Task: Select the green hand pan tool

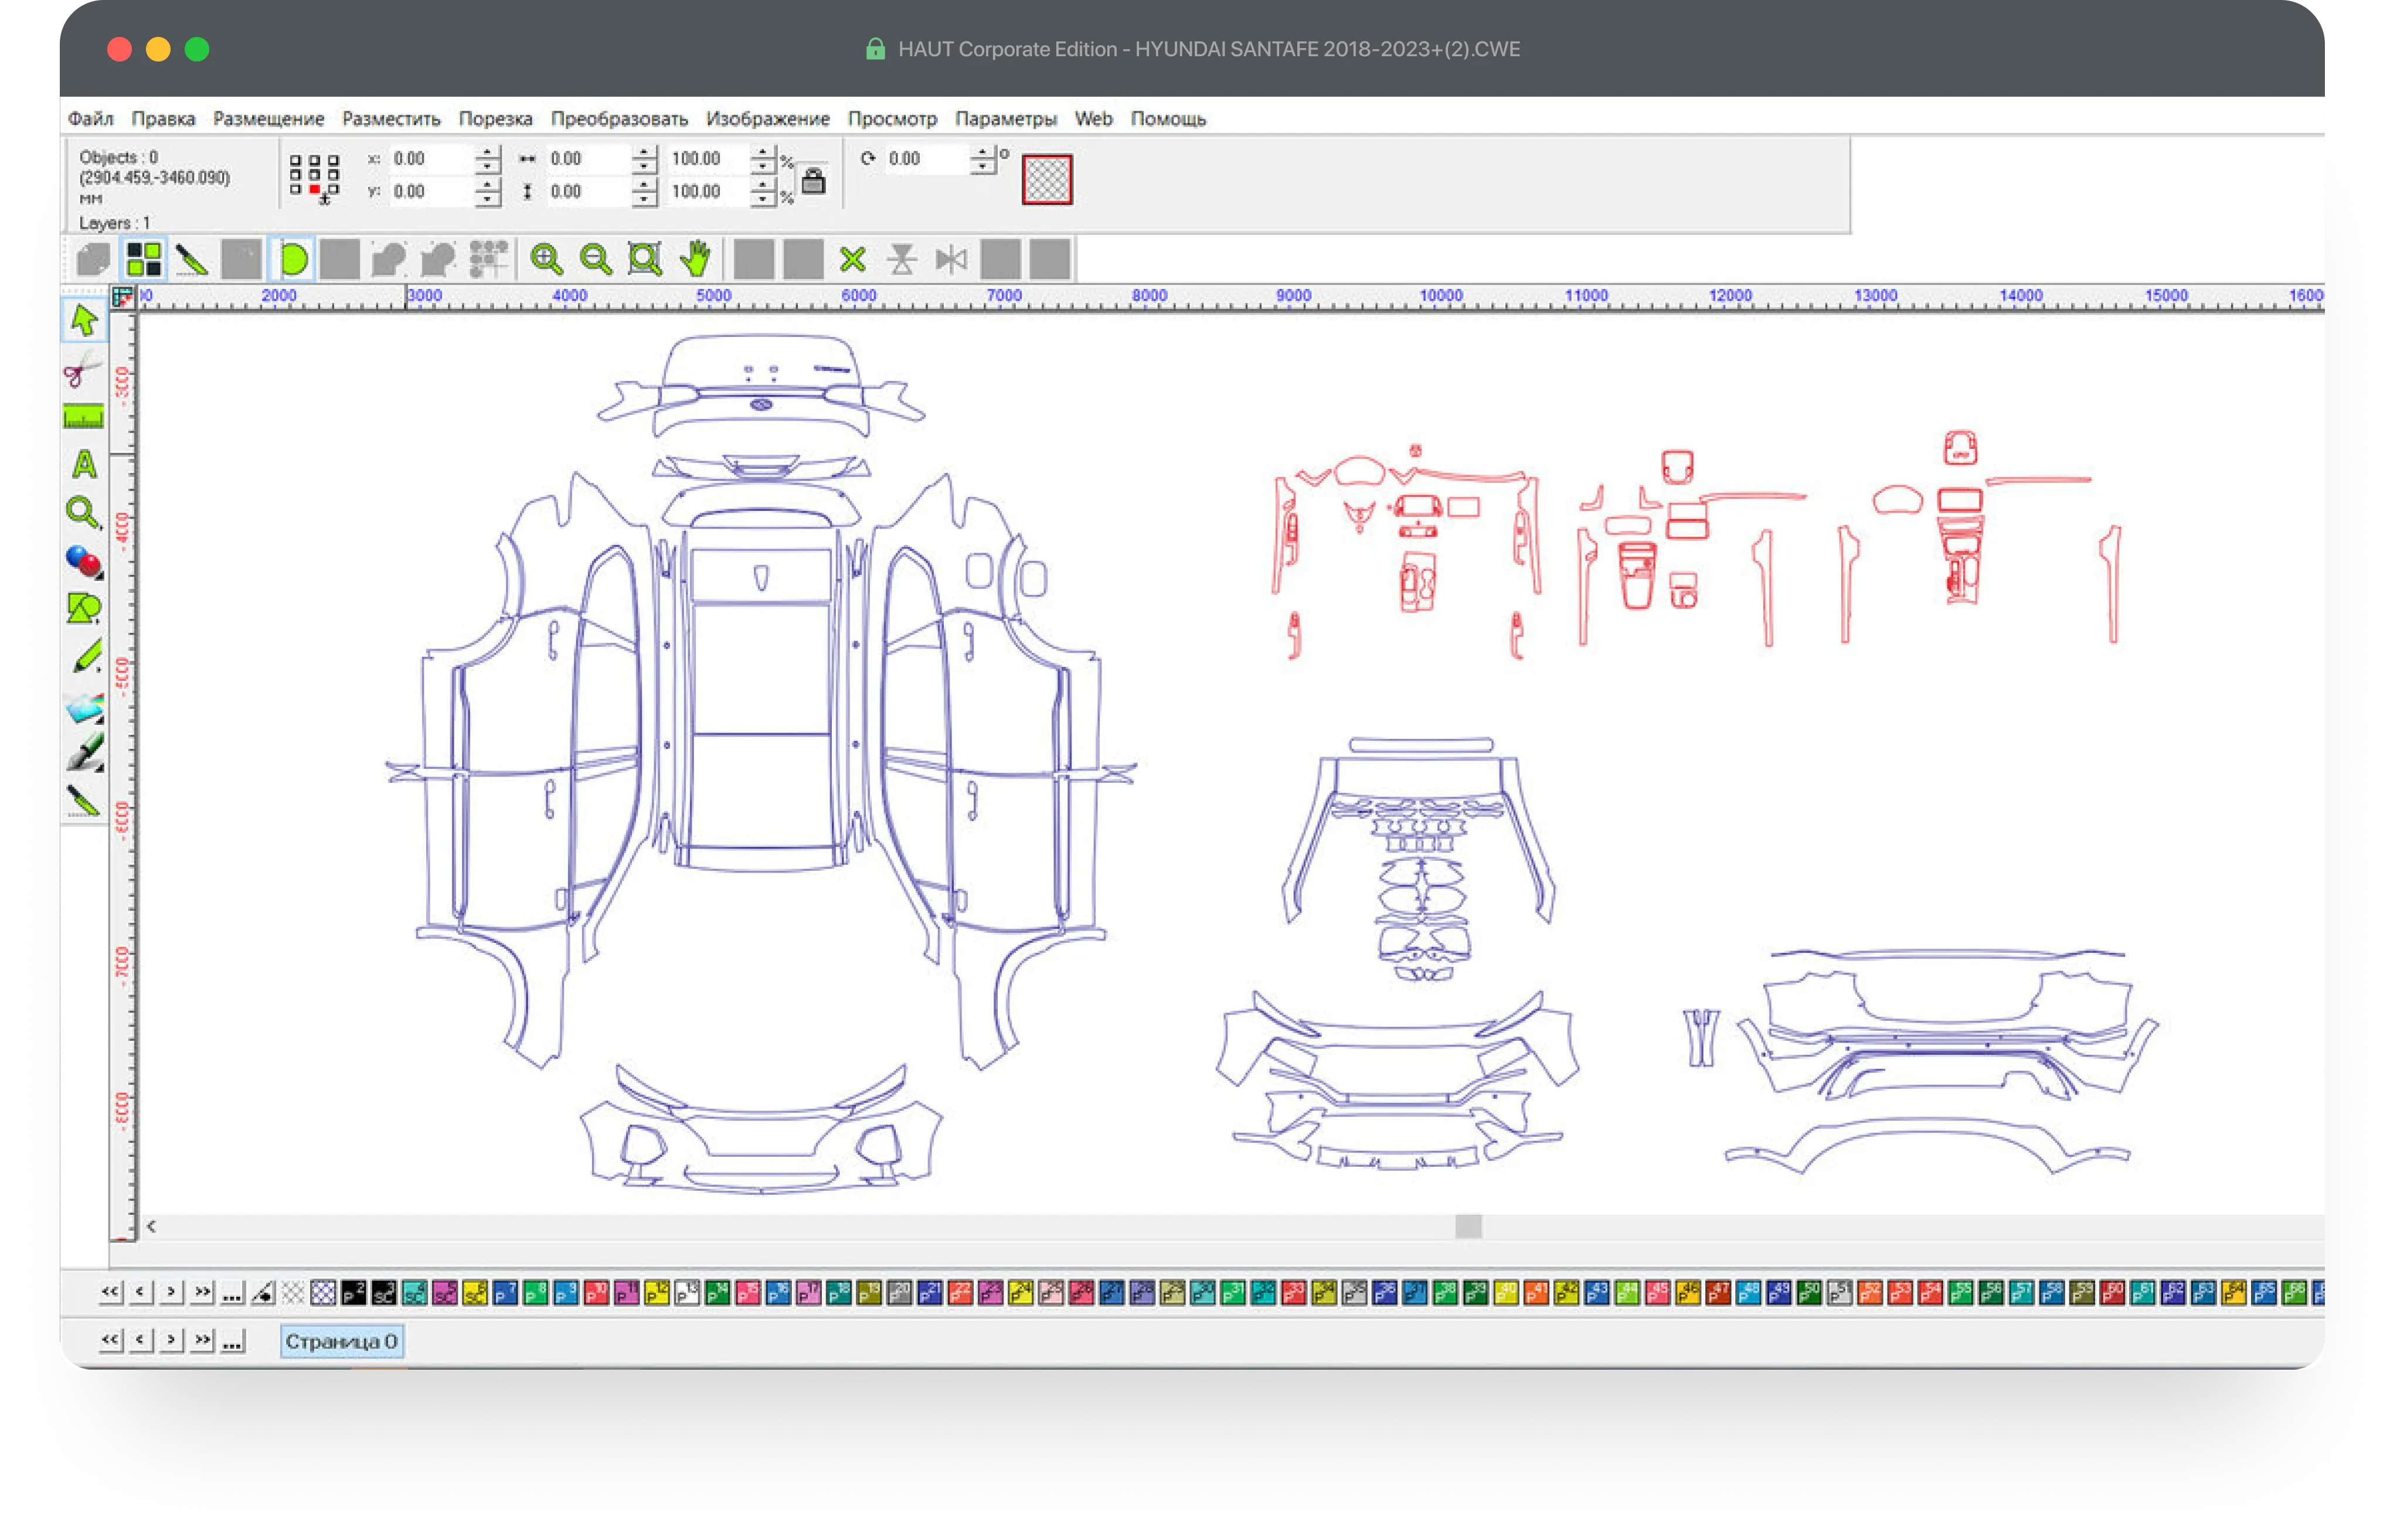Action: click(695, 260)
